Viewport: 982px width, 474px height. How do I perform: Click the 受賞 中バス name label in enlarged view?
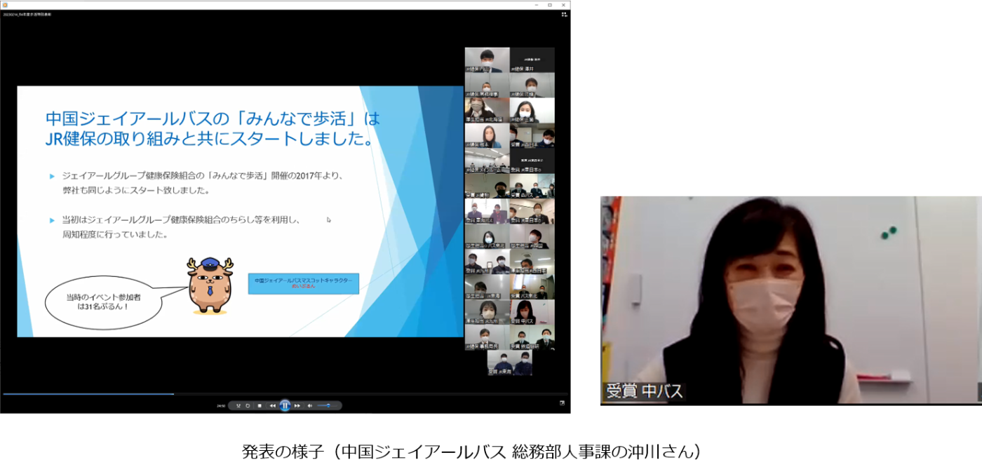pyautogui.click(x=644, y=391)
